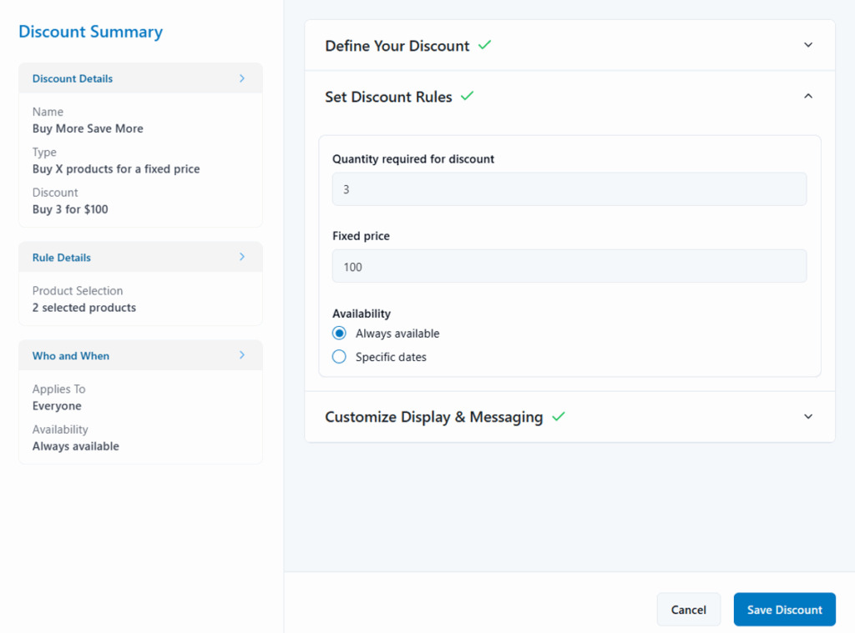This screenshot has height=633, width=855.
Task: Click the chevron arrow beside Who and When
Action: [x=242, y=355]
